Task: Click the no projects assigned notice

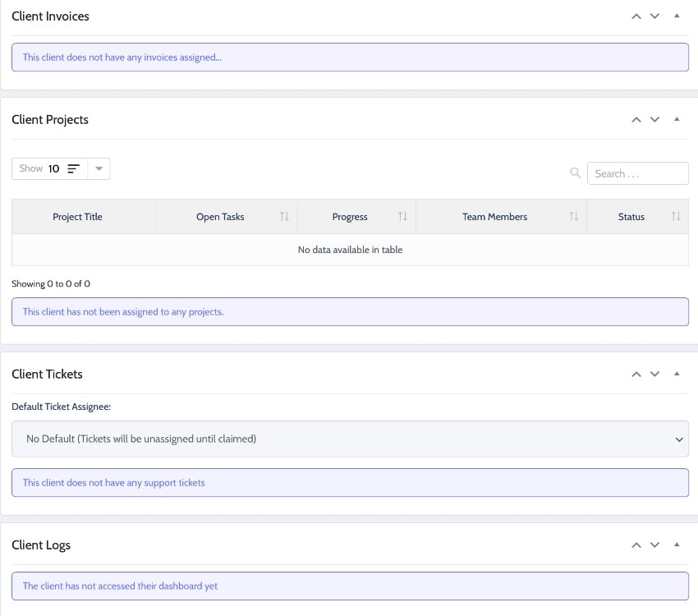Action: pos(349,311)
